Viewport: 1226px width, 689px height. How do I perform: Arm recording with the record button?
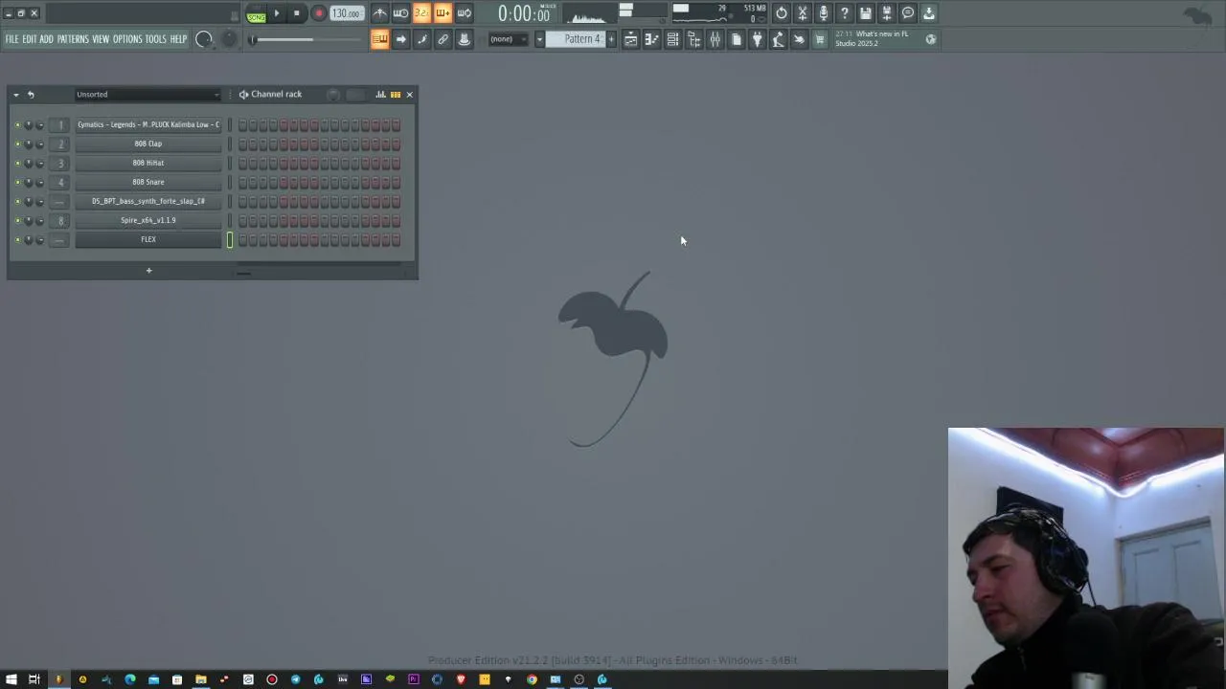tap(319, 13)
